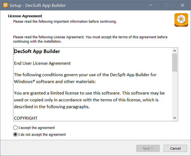Choose 'I do not accept the agreement'
This screenshot has height=156, width=191.
[x=16, y=134]
